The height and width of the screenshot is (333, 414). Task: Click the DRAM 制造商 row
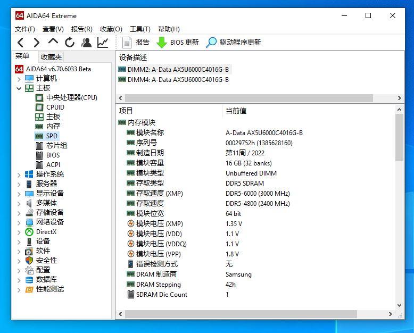(x=189, y=274)
